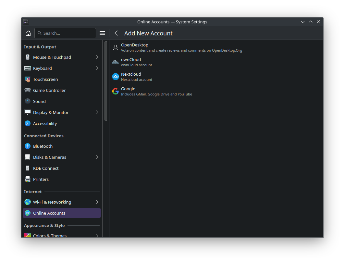Screen dimensions: 345x263
Task: Click the sidebar vertical scrollbar
Action: (x=106, y=81)
